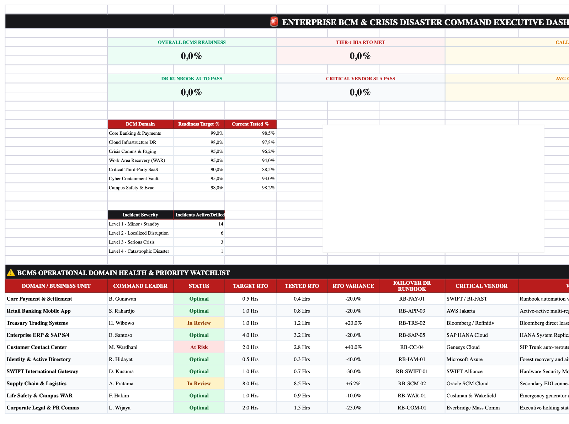The height and width of the screenshot is (424, 569).
Task: Select the COMMAND LEADER column header
Action: (x=140, y=286)
